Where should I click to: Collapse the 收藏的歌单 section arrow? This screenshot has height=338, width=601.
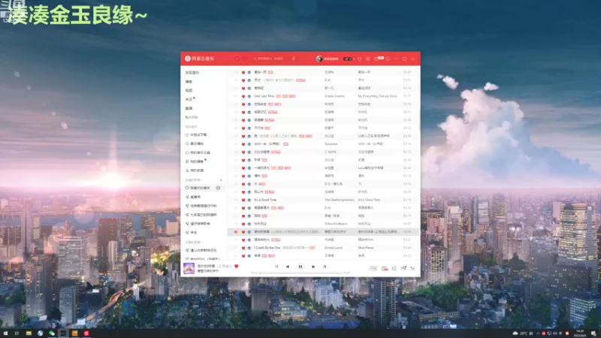[202, 242]
